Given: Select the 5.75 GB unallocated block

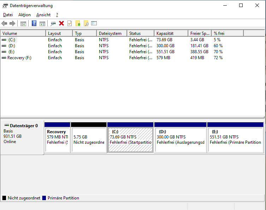Looking at the screenshot, I should (x=89, y=137).
